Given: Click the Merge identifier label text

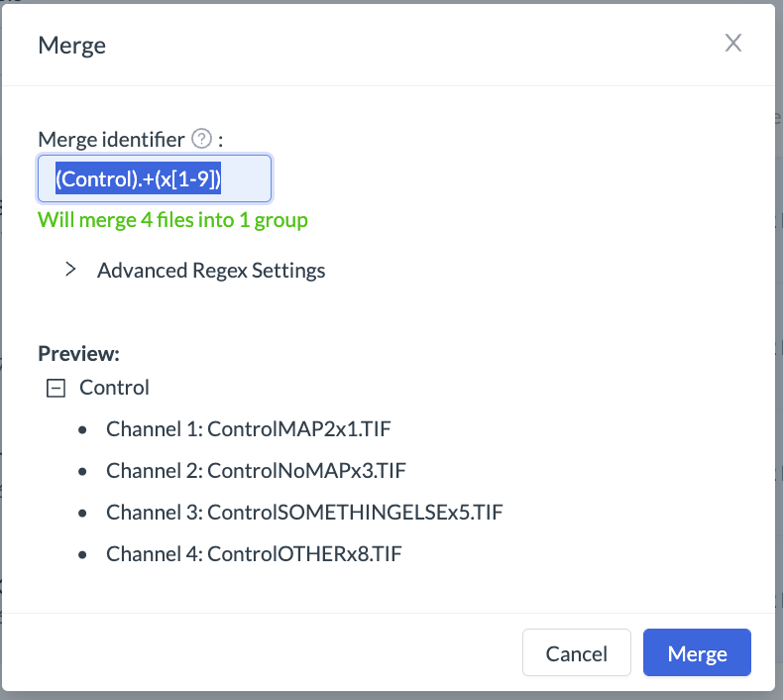Looking at the screenshot, I should [x=111, y=139].
